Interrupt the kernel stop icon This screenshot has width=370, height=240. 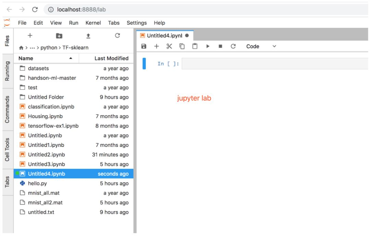[220, 46]
